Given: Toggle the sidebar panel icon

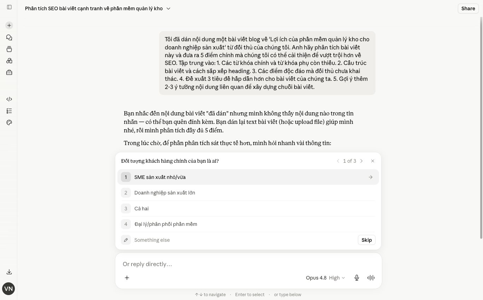Looking at the screenshot, I should pos(9,7).
